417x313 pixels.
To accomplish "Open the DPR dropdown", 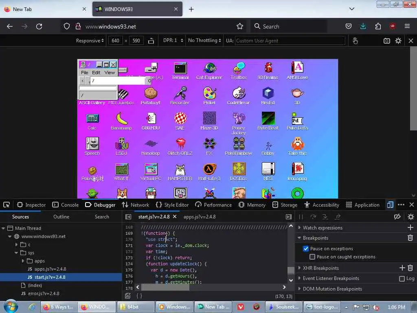I will click(173, 40).
